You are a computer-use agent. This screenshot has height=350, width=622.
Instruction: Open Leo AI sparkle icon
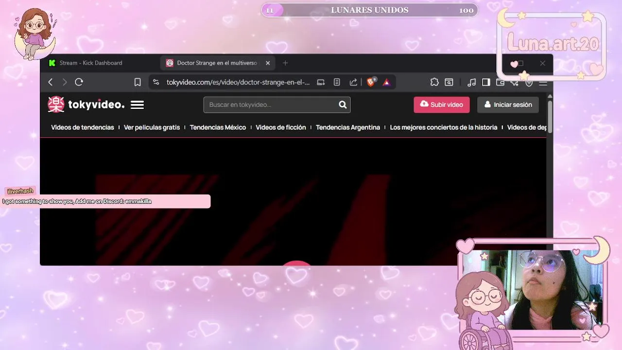515,83
